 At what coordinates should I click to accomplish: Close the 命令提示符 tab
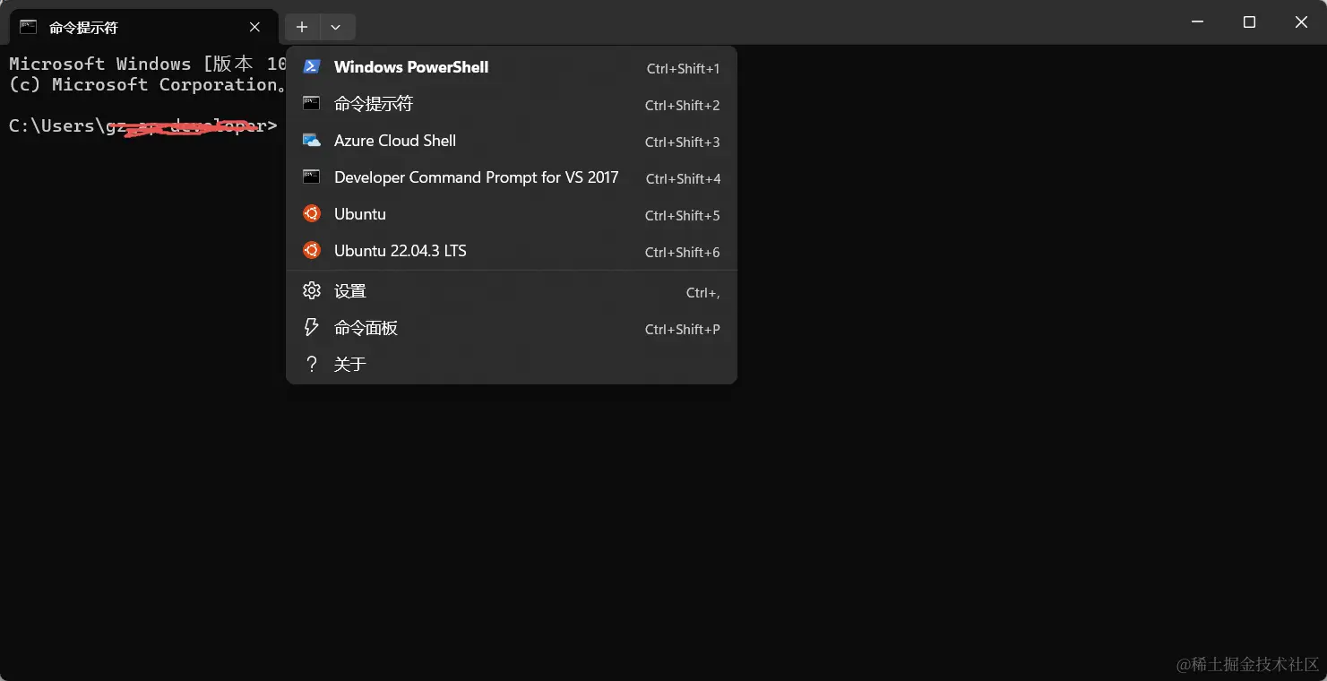[x=255, y=27]
